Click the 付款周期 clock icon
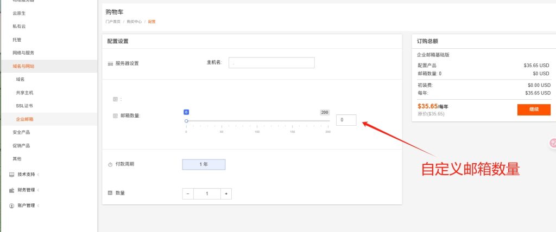This screenshot has width=556, height=232. tap(110, 165)
